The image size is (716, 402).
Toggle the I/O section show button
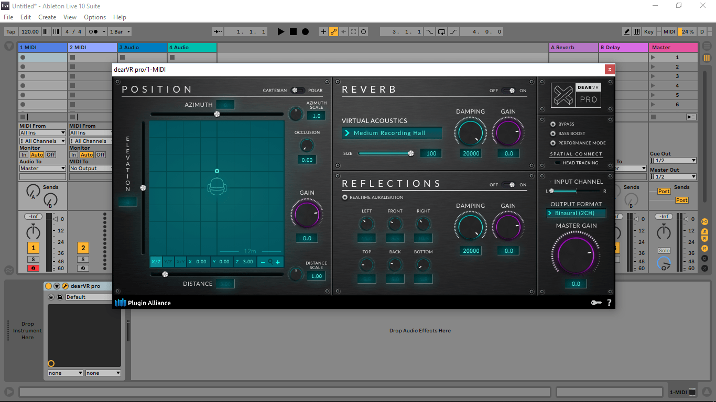click(704, 222)
